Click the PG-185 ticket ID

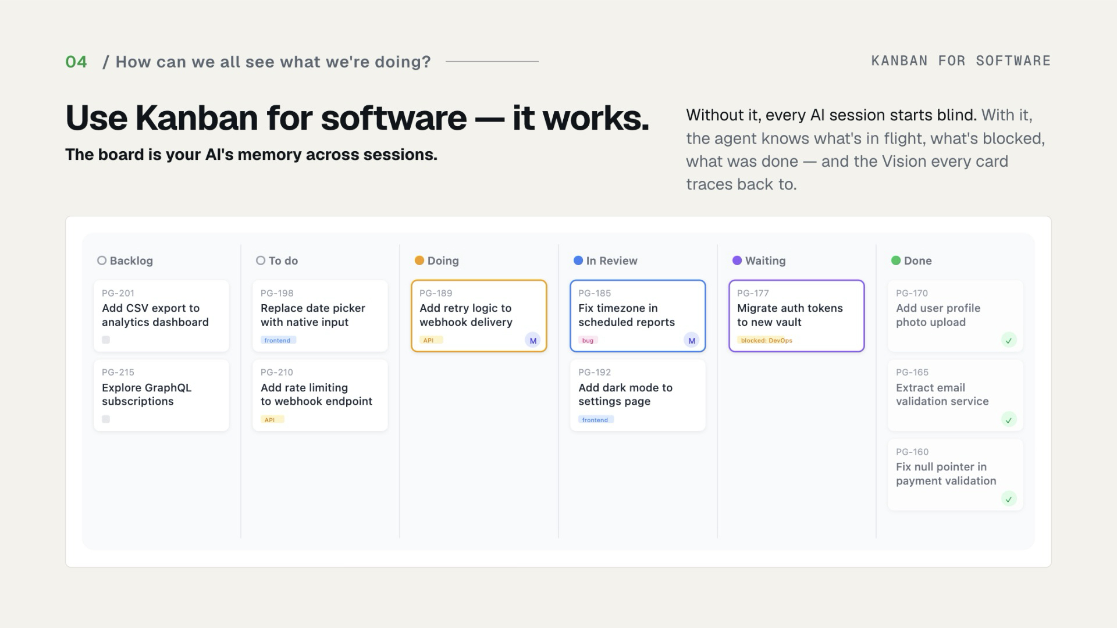595,293
